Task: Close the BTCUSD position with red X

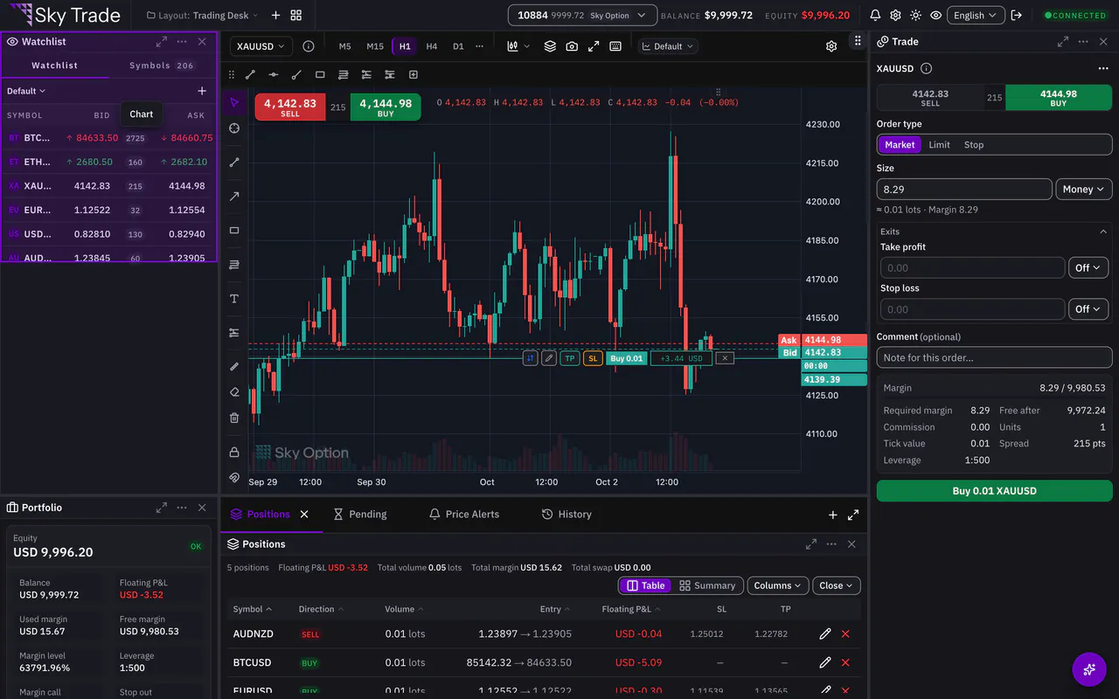Action: click(x=845, y=663)
